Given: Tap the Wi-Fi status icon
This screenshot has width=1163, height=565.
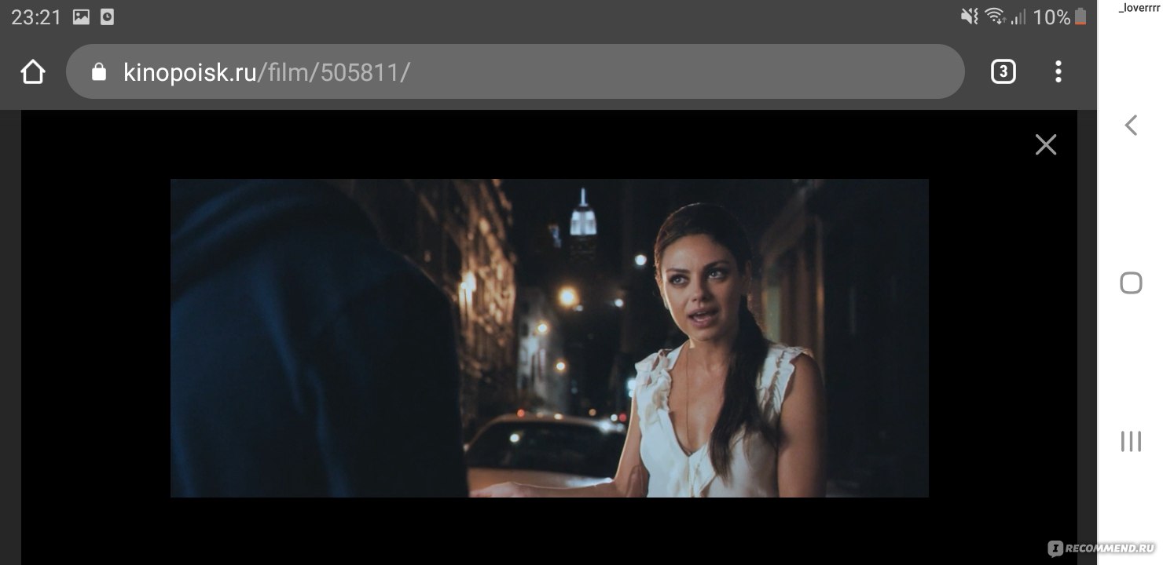Looking at the screenshot, I should 995,16.
